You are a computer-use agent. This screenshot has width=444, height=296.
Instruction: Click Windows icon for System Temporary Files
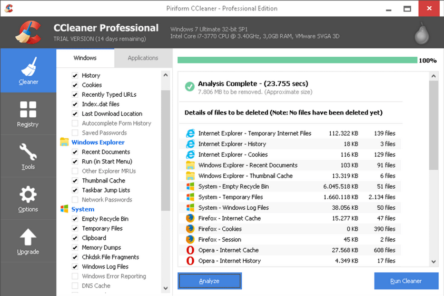pyautogui.click(x=190, y=197)
